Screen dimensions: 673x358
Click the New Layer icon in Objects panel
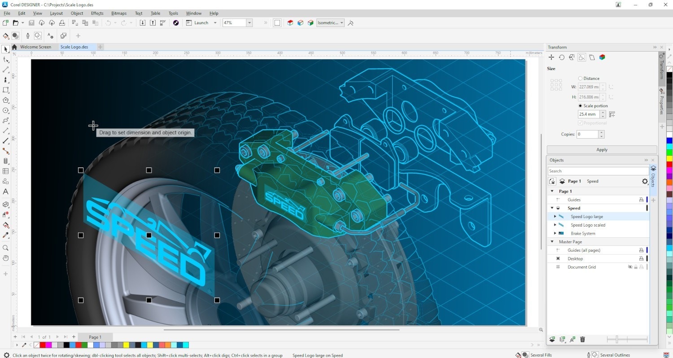point(552,340)
